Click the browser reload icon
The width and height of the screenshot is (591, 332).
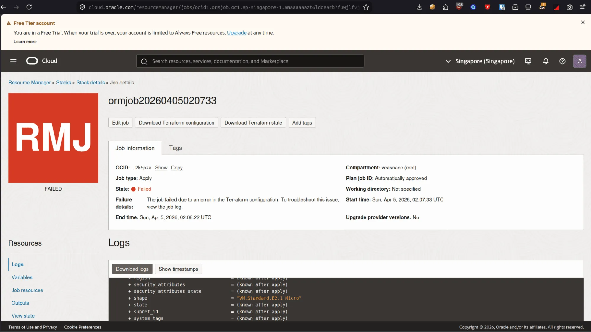(x=29, y=7)
